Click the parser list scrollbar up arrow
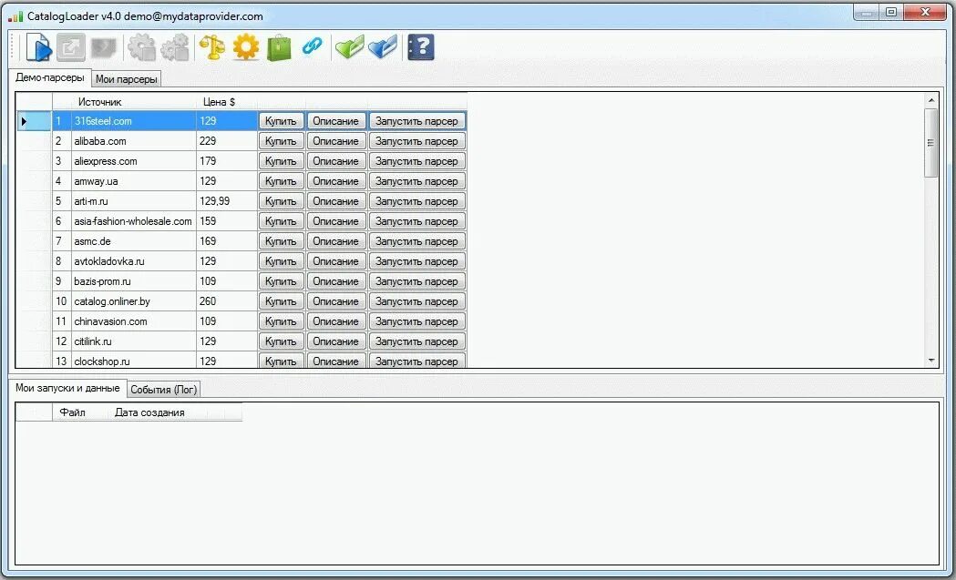956x580 pixels. click(x=931, y=100)
